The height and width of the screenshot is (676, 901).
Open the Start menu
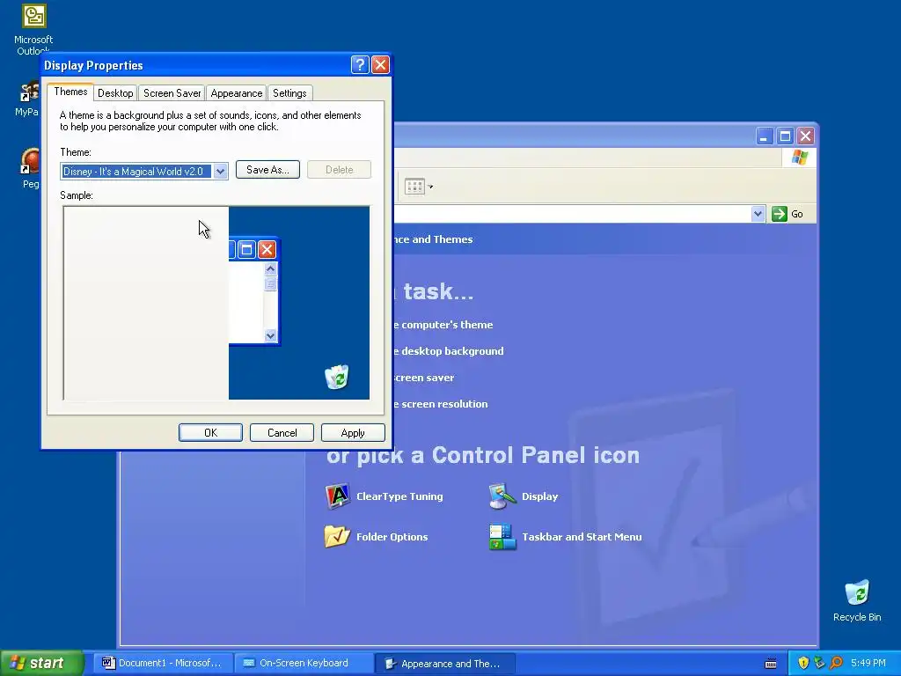[41, 663]
